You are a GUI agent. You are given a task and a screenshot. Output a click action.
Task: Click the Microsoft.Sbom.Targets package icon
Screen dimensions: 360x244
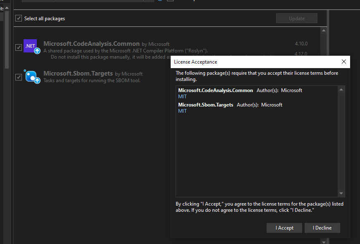32,76
